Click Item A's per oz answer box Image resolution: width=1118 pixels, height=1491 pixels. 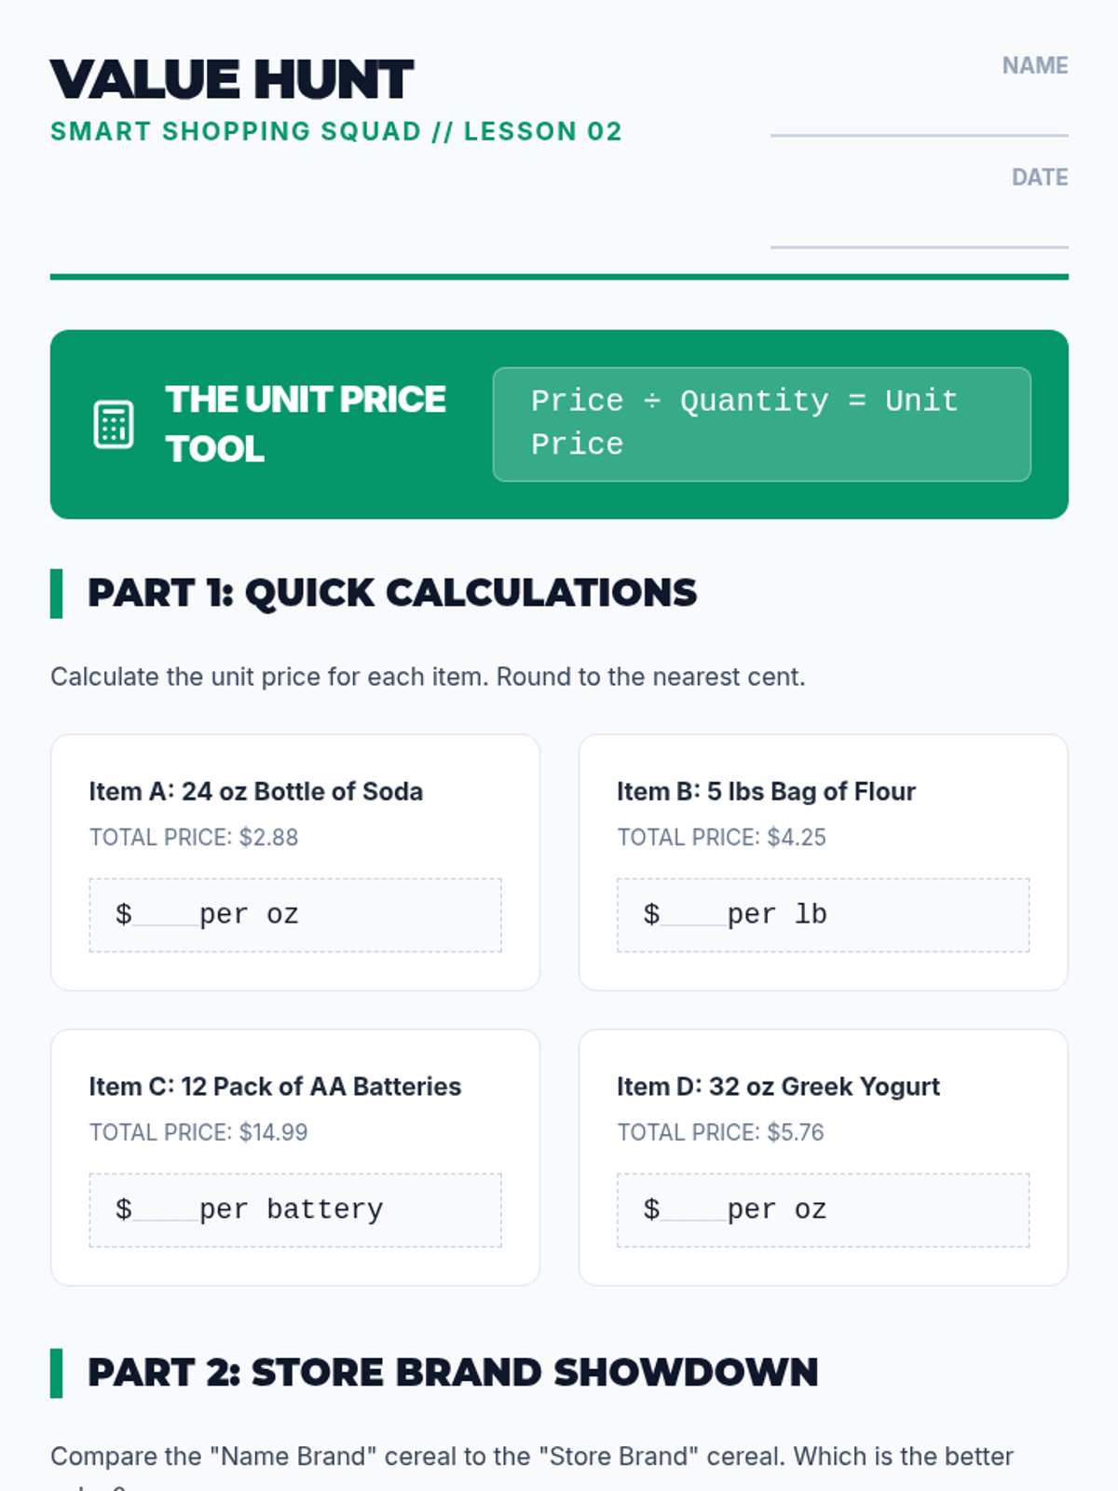[295, 915]
